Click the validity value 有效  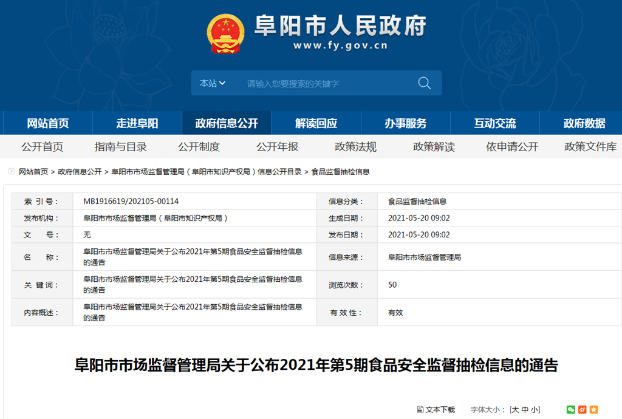pyautogui.click(x=395, y=312)
